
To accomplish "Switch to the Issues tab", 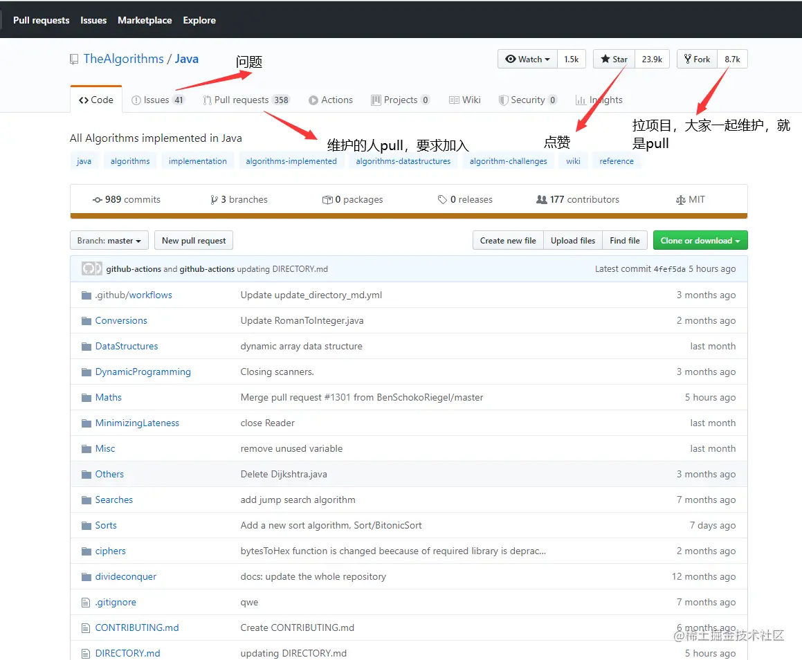I will pos(158,100).
